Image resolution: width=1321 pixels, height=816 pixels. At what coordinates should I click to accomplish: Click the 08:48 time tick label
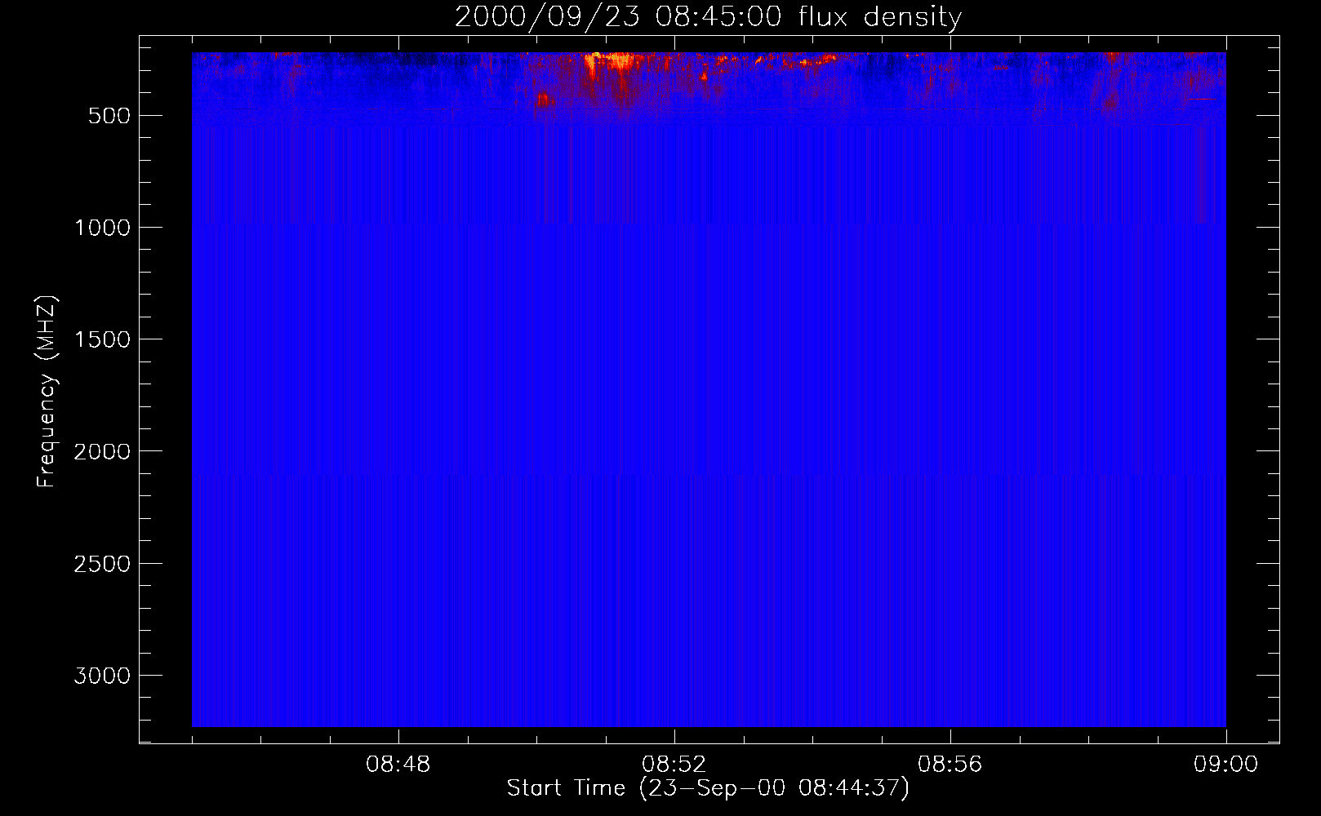pyautogui.click(x=398, y=765)
